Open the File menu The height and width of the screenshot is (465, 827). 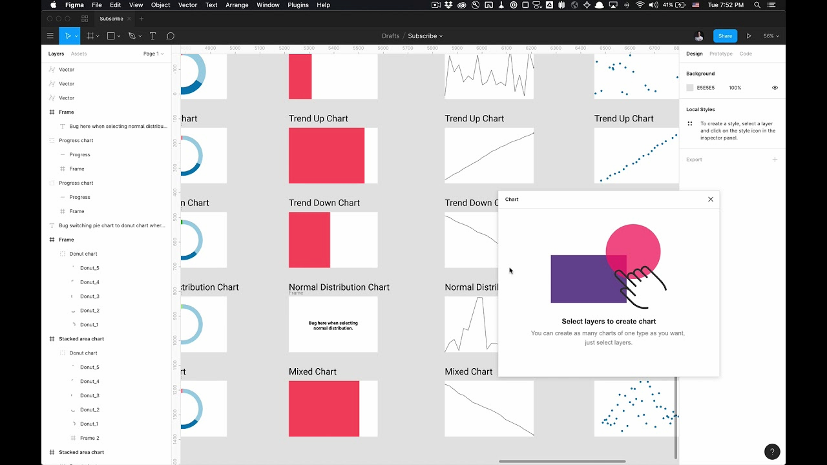pos(96,5)
